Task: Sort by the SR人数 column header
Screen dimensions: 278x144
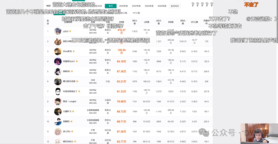Action: point(135,22)
